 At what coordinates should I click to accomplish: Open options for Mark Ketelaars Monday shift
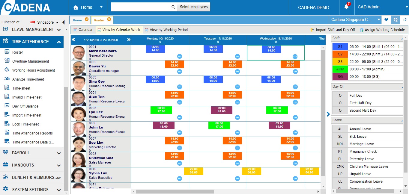[x=179, y=56]
